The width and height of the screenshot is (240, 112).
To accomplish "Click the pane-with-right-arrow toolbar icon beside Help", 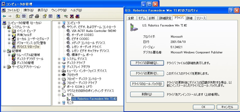I will coord(50,16).
